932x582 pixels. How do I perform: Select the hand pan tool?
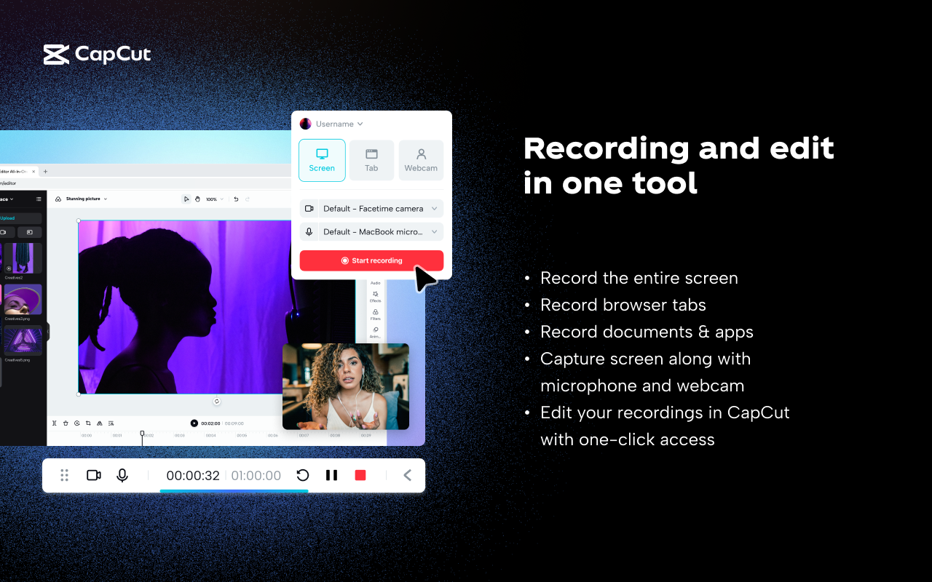[198, 199]
